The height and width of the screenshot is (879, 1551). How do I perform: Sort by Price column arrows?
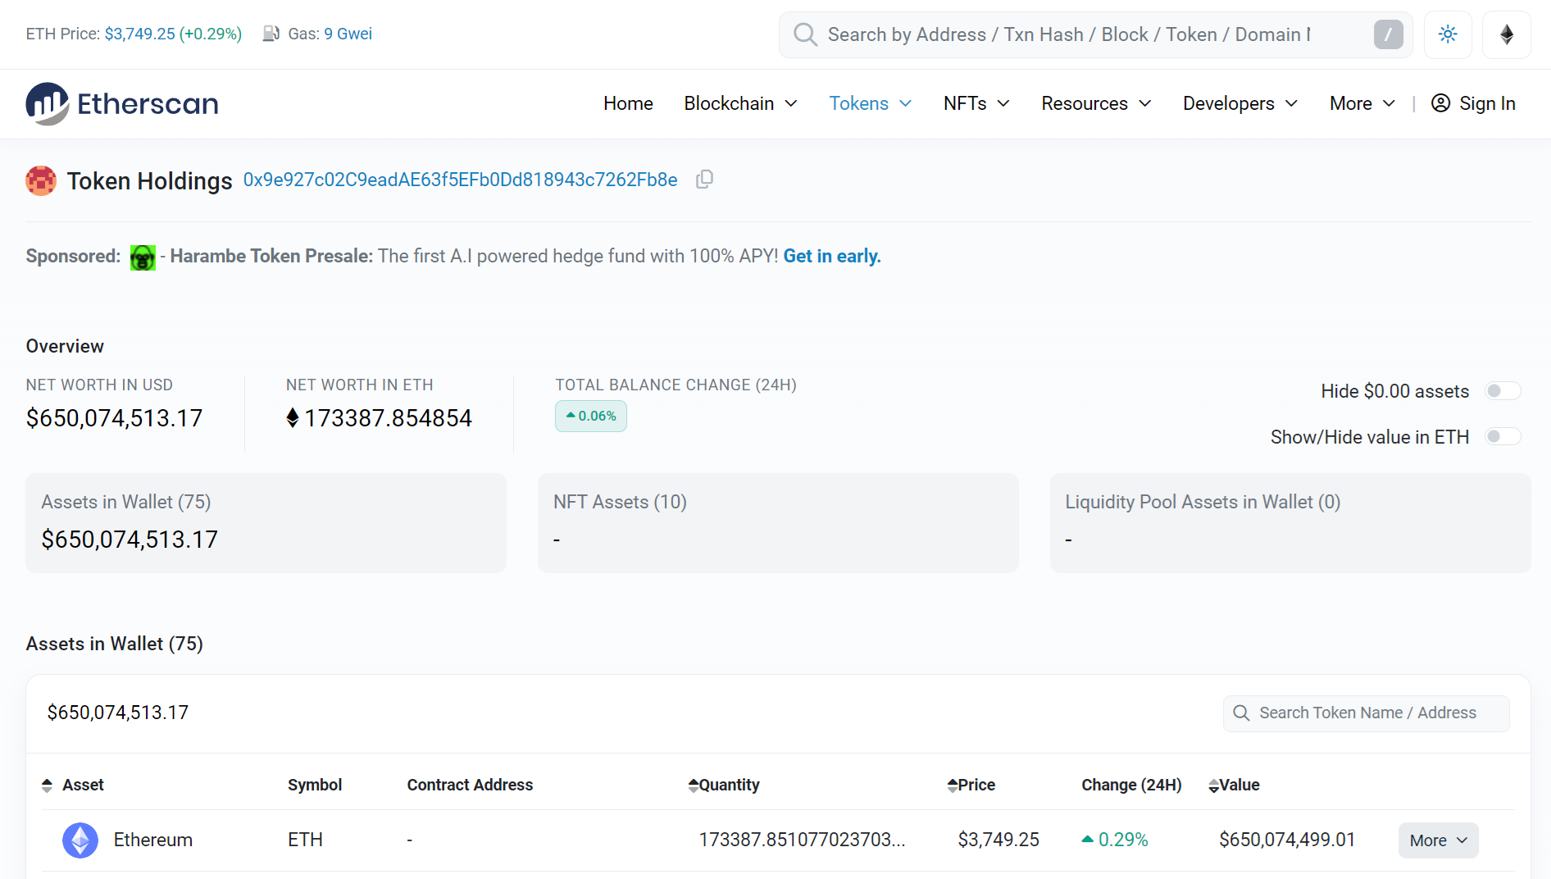(x=952, y=786)
